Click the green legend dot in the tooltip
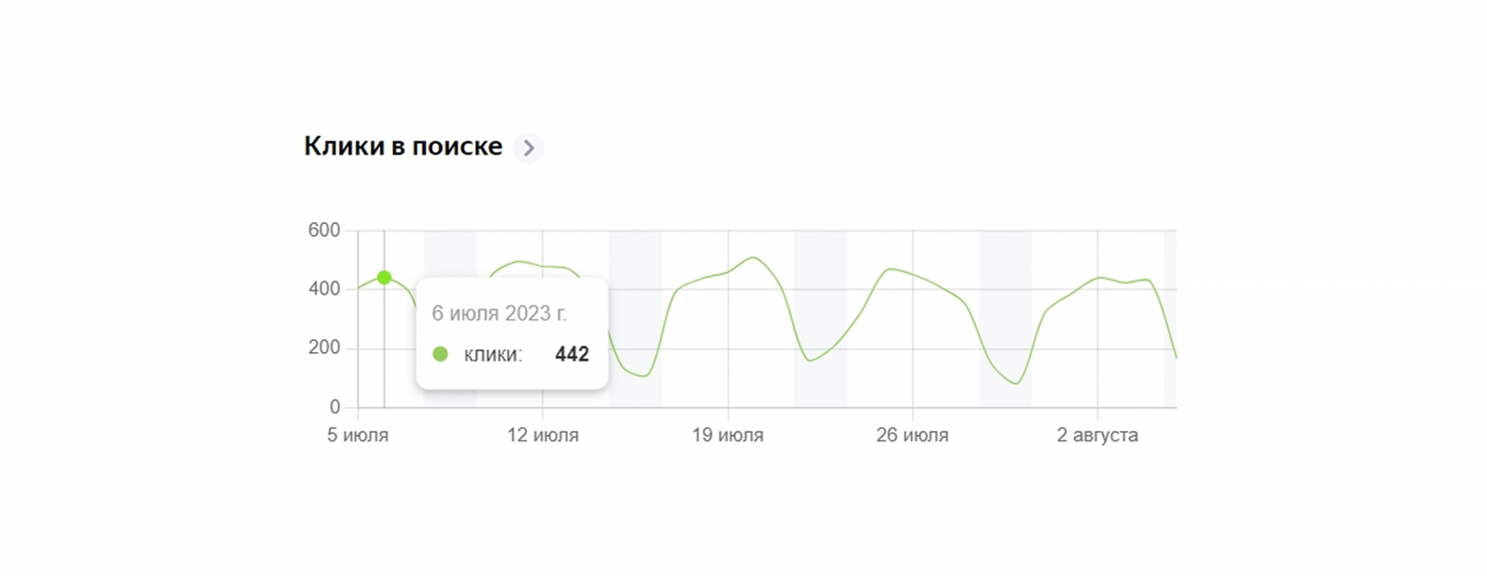This screenshot has height=576, width=1487. [x=441, y=354]
